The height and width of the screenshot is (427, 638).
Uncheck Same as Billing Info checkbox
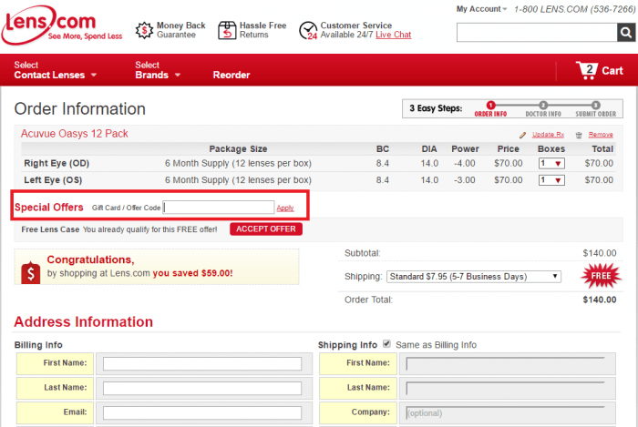click(387, 344)
